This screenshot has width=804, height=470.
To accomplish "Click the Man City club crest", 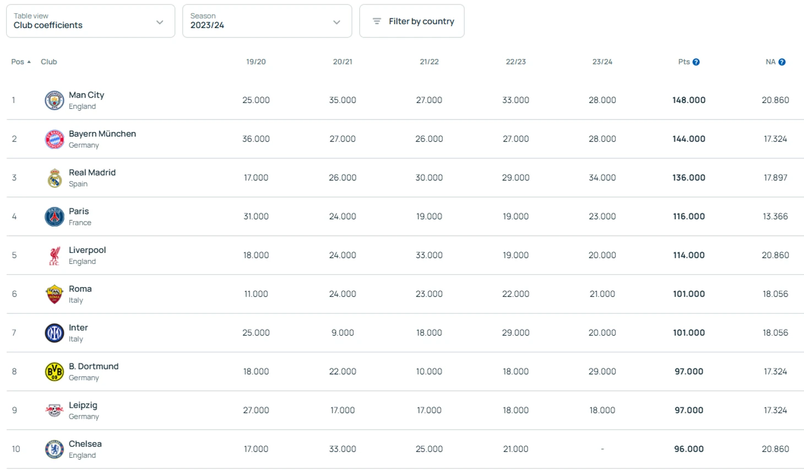I will [54, 100].
